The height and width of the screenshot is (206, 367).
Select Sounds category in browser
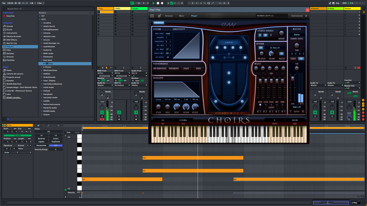tap(10, 26)
